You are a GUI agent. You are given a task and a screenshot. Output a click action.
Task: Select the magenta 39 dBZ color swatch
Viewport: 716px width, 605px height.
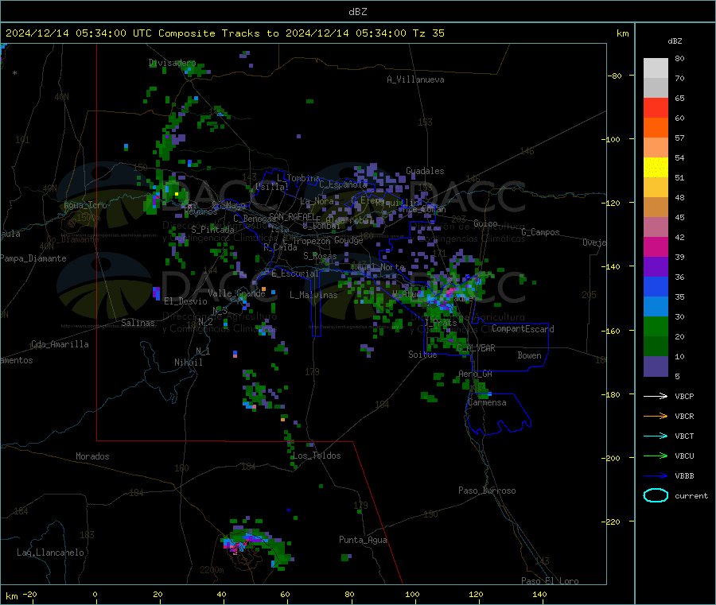(x=656, y=246)
